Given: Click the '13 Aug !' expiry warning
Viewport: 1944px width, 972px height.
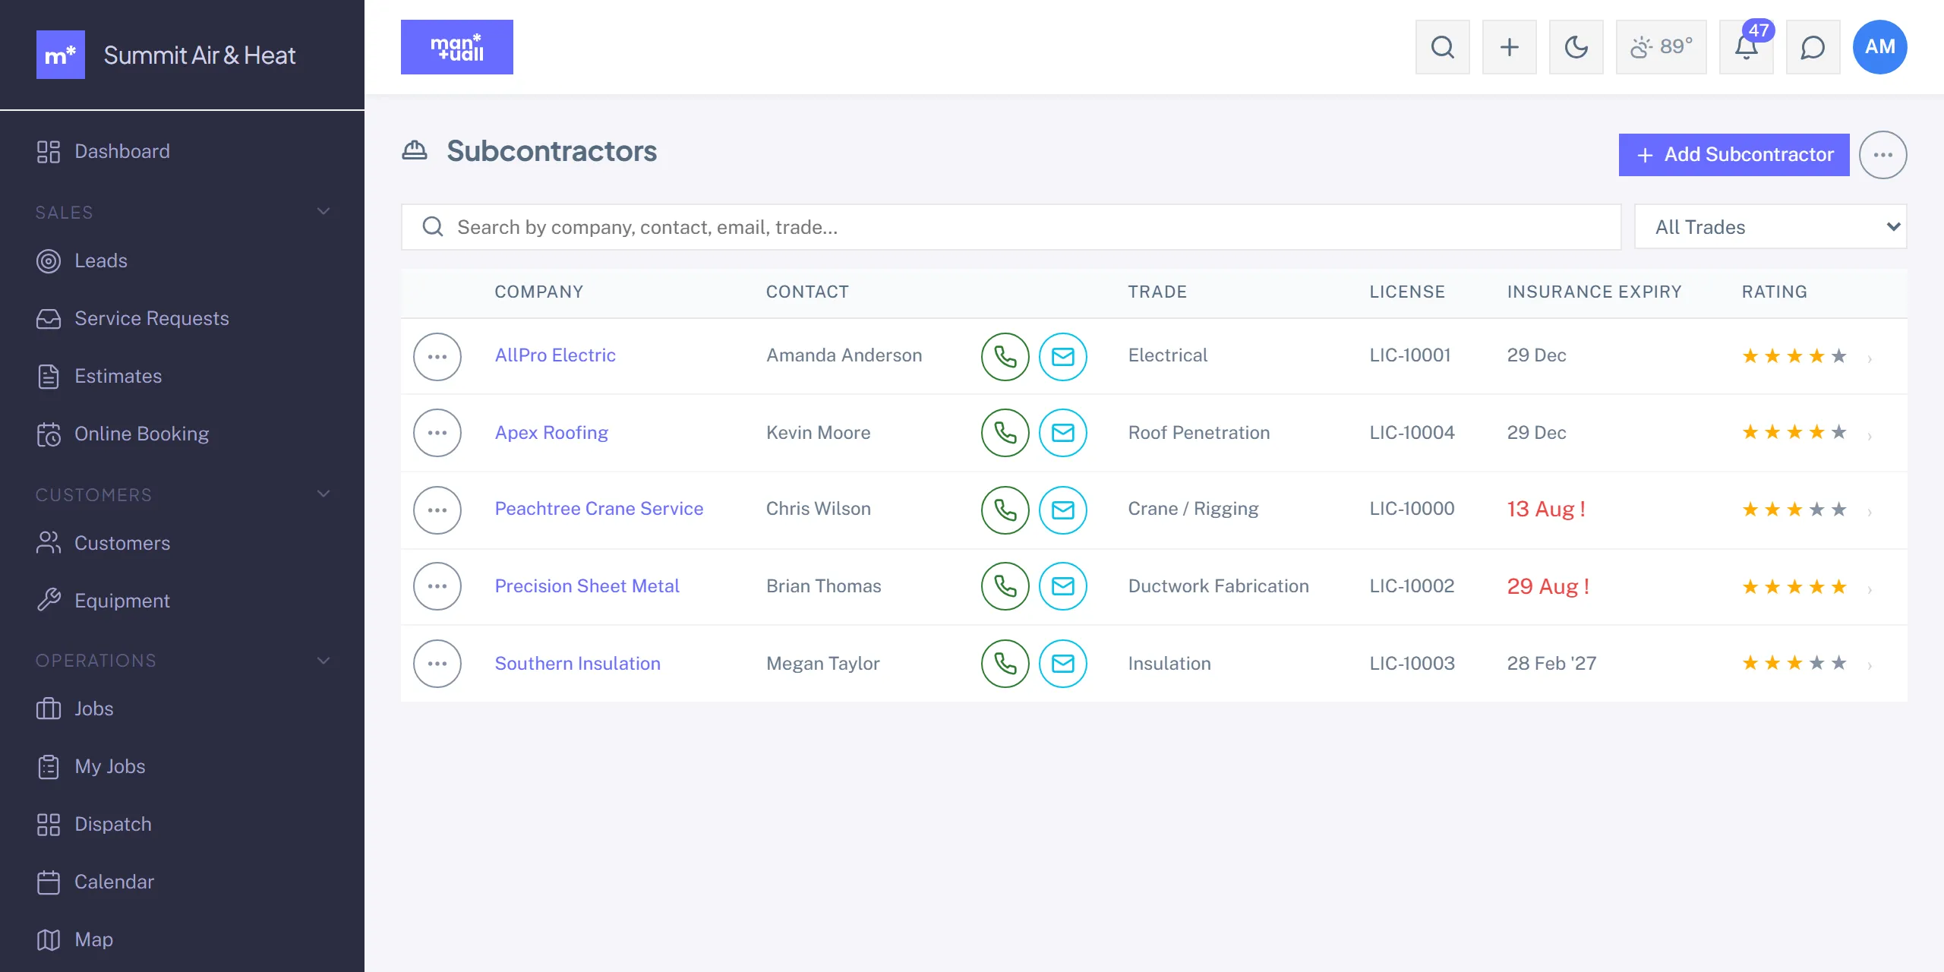Looking at the screenshot, I should click(x=1546, y=509).
